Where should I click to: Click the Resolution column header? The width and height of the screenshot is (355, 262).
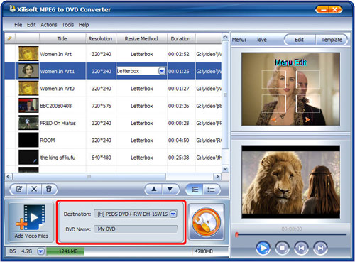coord(101,38)
